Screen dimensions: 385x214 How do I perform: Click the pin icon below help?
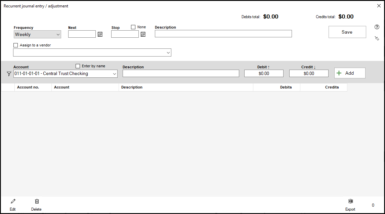[x=377, y=39]
